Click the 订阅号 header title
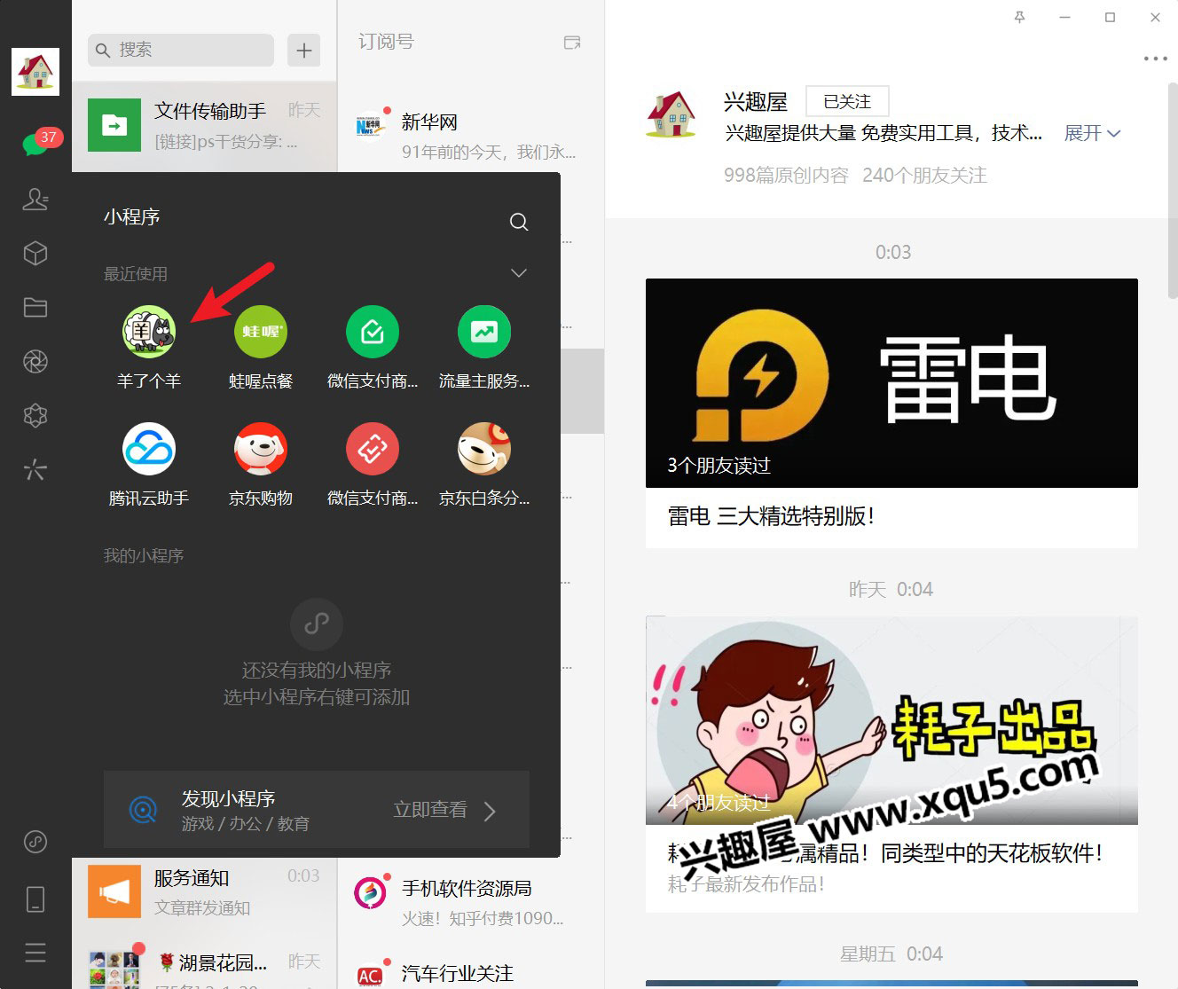The height and width of the screenshot is (989, 1178). 386,42
